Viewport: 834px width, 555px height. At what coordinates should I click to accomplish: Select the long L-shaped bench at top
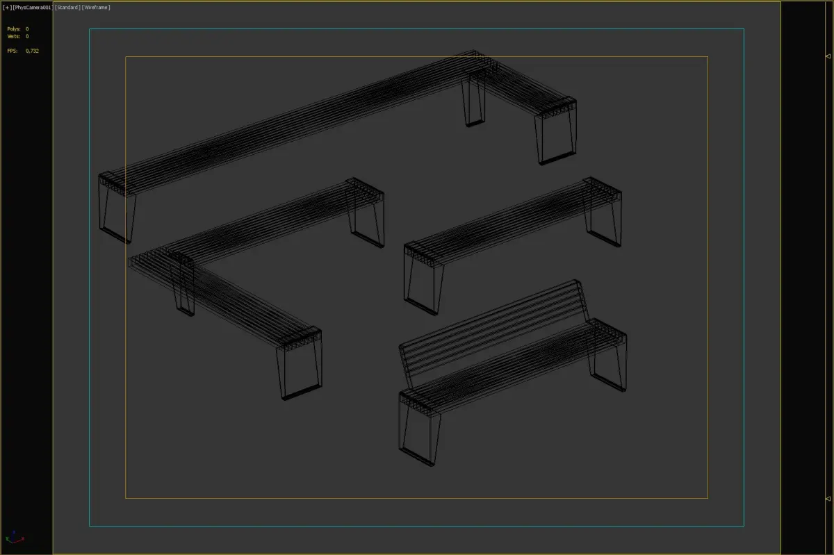click(x=338, y=147)
